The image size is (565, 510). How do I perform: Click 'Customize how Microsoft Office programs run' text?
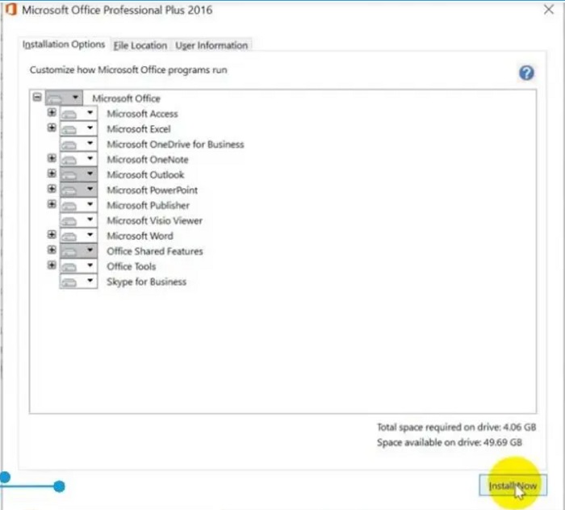point(128,70)
